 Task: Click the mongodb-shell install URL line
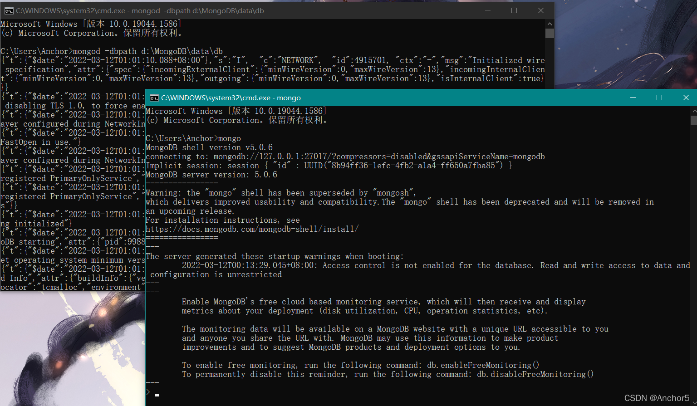pos(252,229)
